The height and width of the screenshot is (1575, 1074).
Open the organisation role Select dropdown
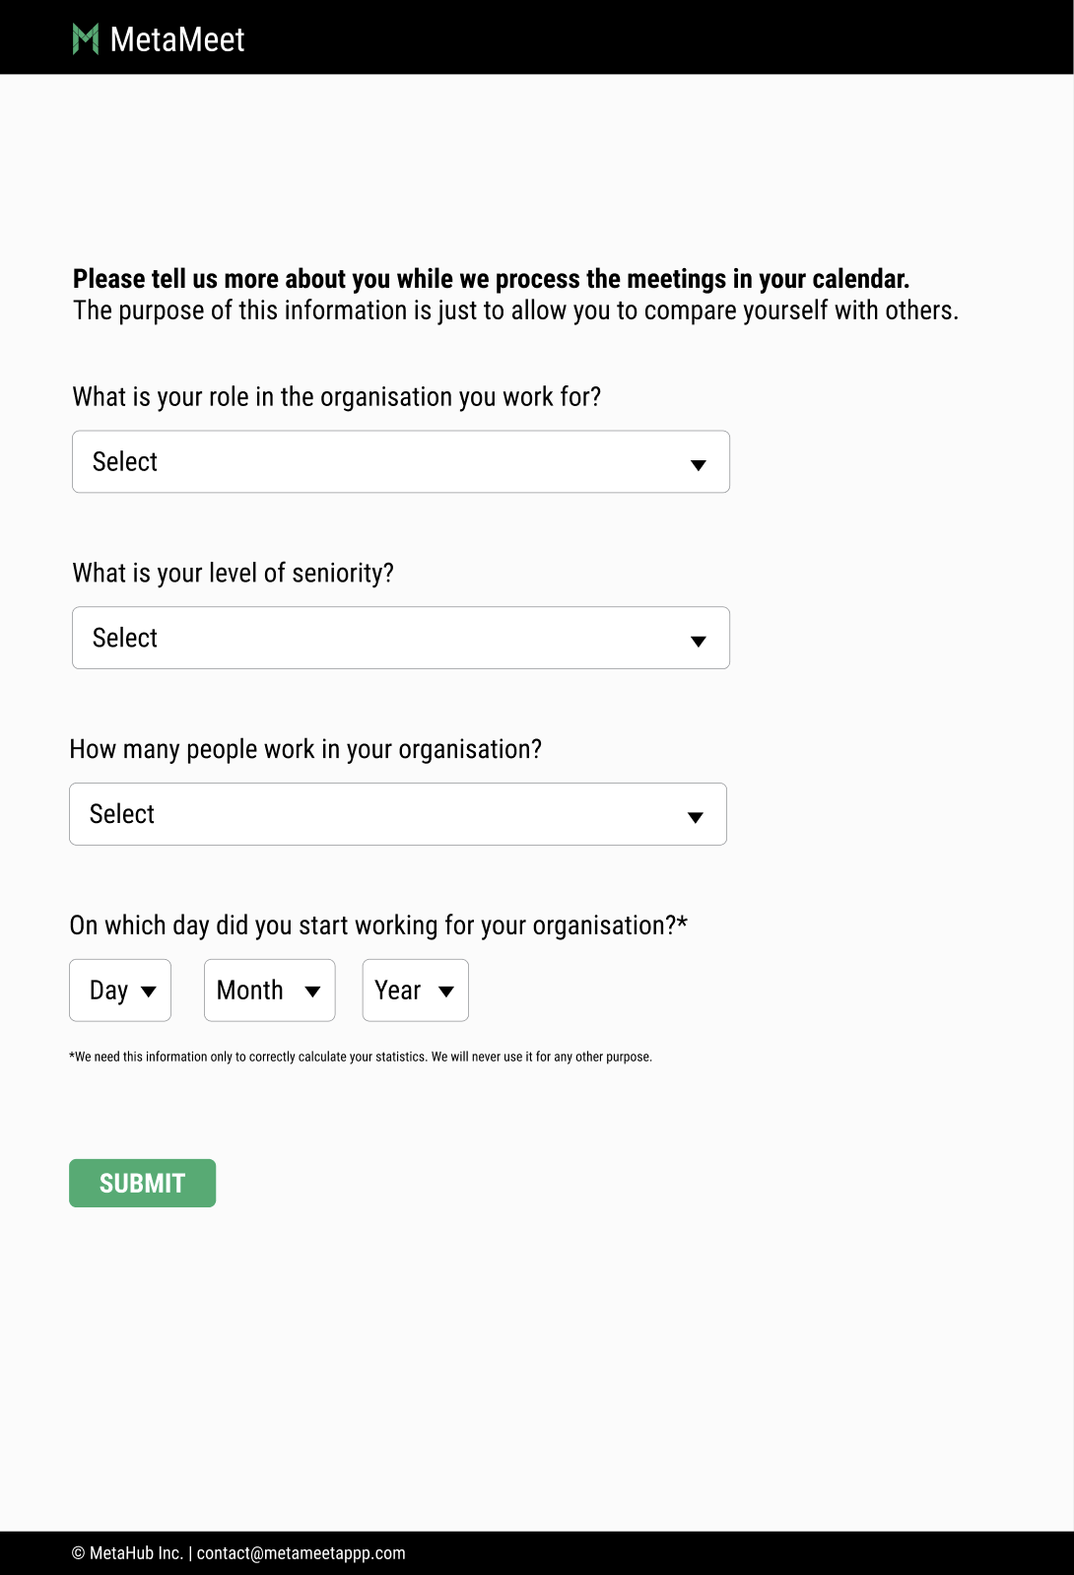tap(401, 461)
